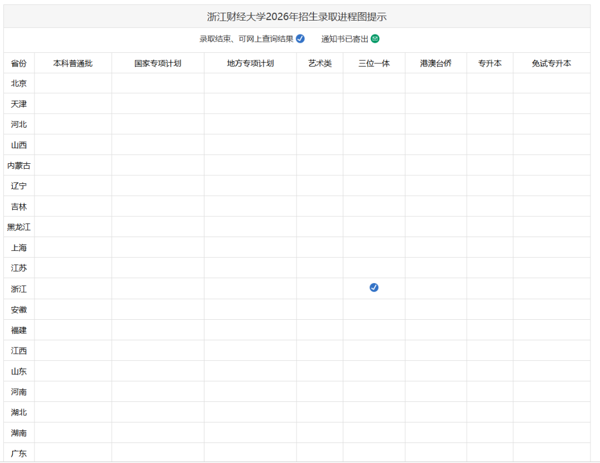600x463 pixels.
Task: Click the legend text 通知书已寄出
Action: coord(344,39)
